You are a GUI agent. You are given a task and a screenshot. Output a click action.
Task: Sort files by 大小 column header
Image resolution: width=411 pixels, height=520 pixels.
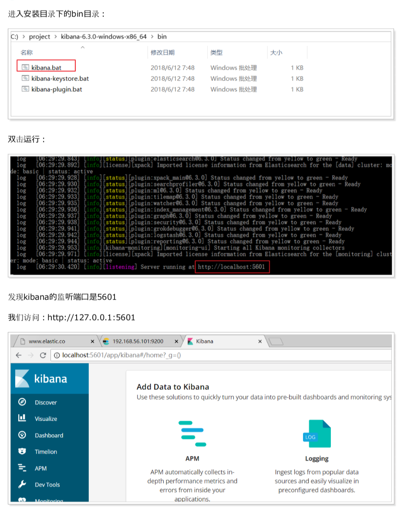[276, 52]
